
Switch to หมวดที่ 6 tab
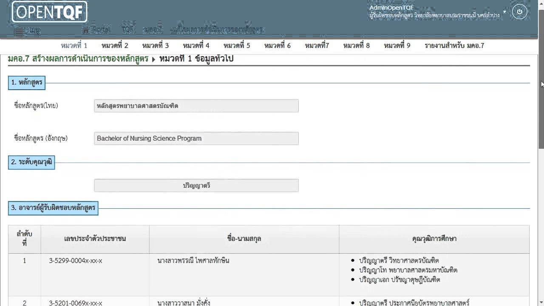point(277,45)
